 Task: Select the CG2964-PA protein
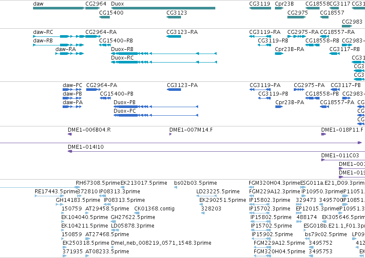pyautogui.click(x=94, y=90)
